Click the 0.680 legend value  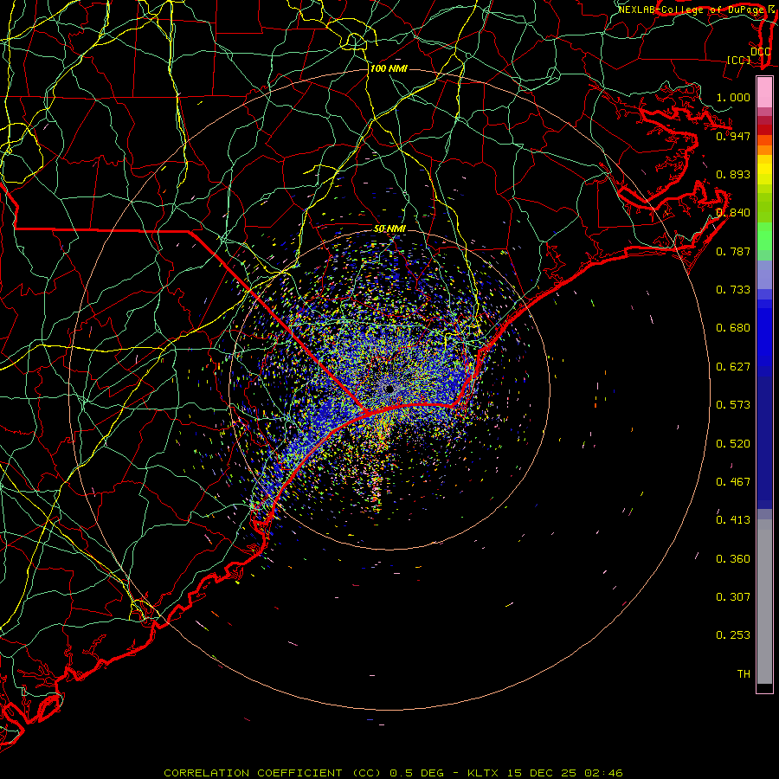coord(733,328)
